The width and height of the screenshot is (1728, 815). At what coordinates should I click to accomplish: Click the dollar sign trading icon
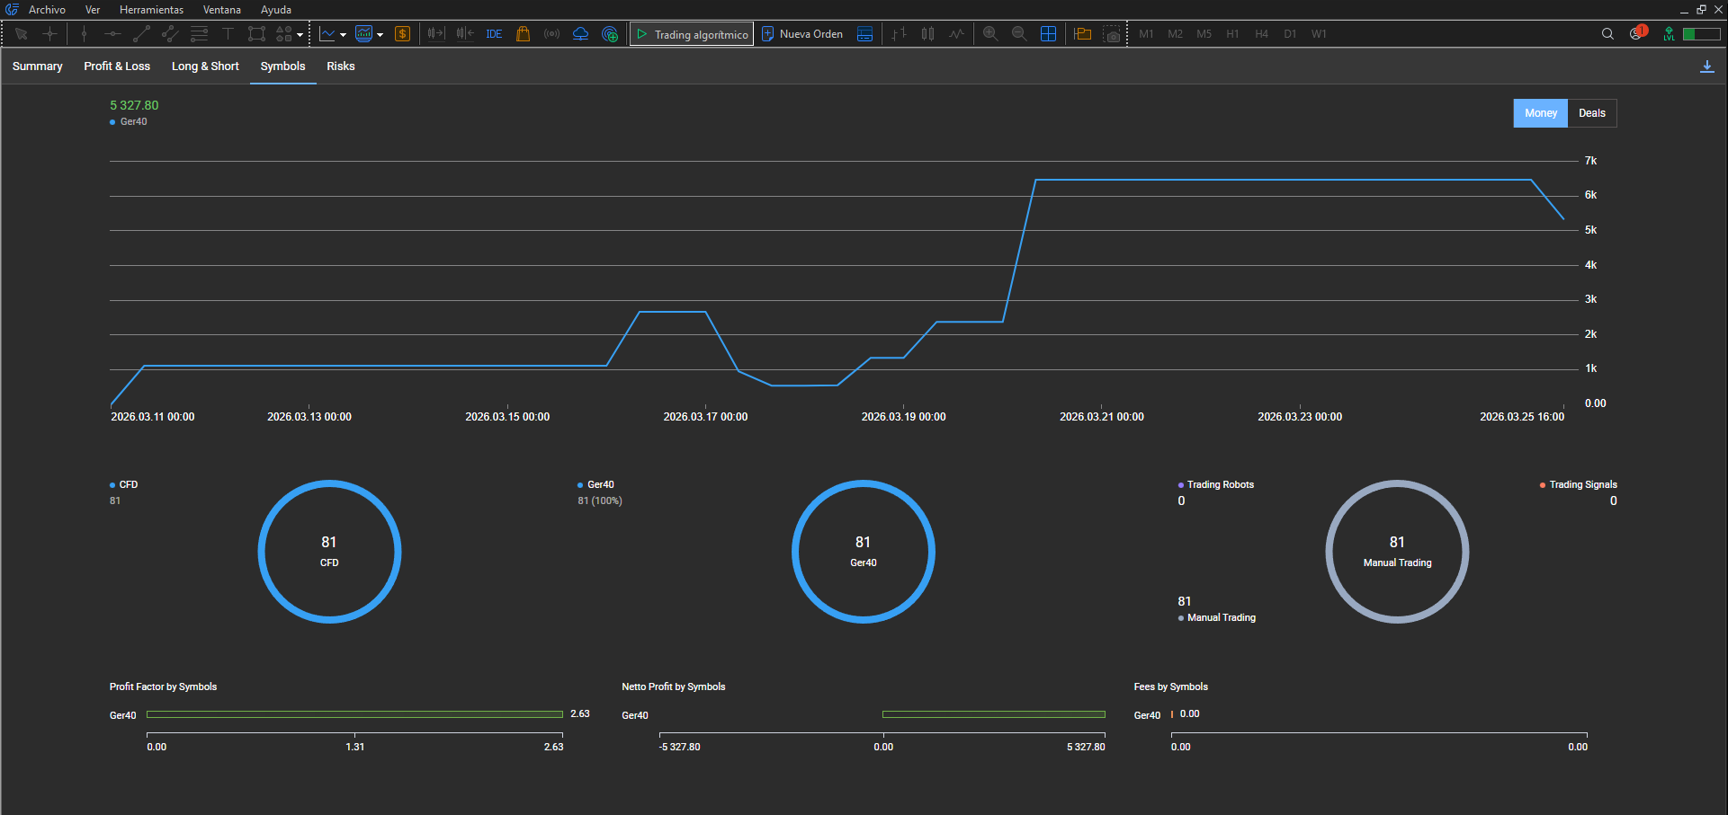402,34
